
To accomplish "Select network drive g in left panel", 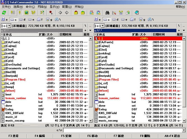I will [x=48, y=20].
